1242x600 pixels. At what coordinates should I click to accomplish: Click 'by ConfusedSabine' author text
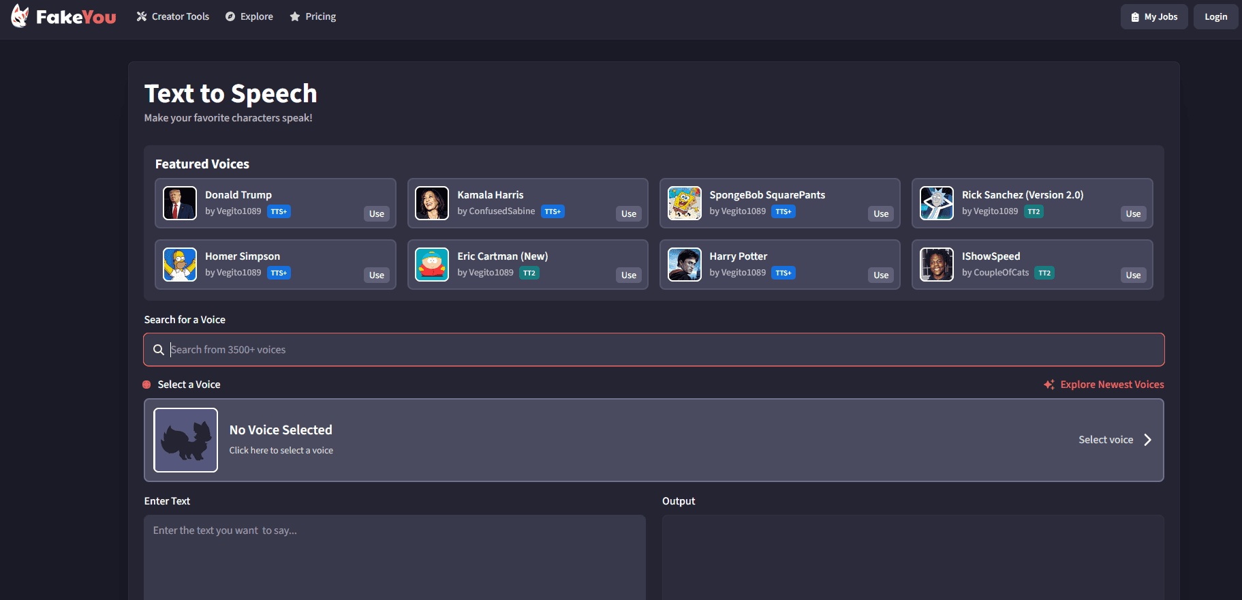click(x=496, y=211)
